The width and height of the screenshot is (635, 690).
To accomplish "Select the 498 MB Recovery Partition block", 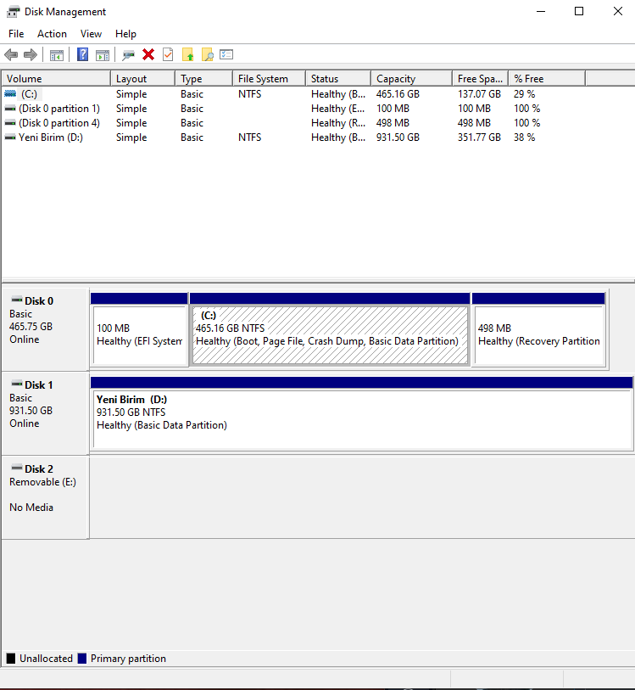I will 539,329.
